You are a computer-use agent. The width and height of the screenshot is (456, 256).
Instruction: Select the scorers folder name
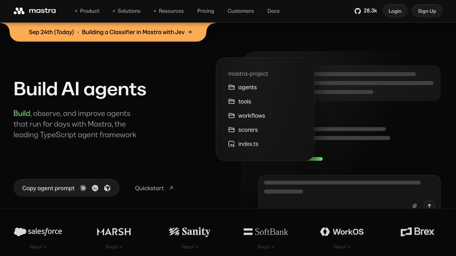pyautogui.click(x=248, y=130)
